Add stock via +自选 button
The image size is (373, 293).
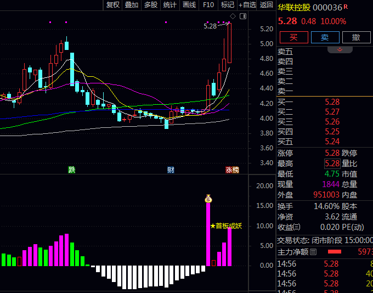[247, 5]
